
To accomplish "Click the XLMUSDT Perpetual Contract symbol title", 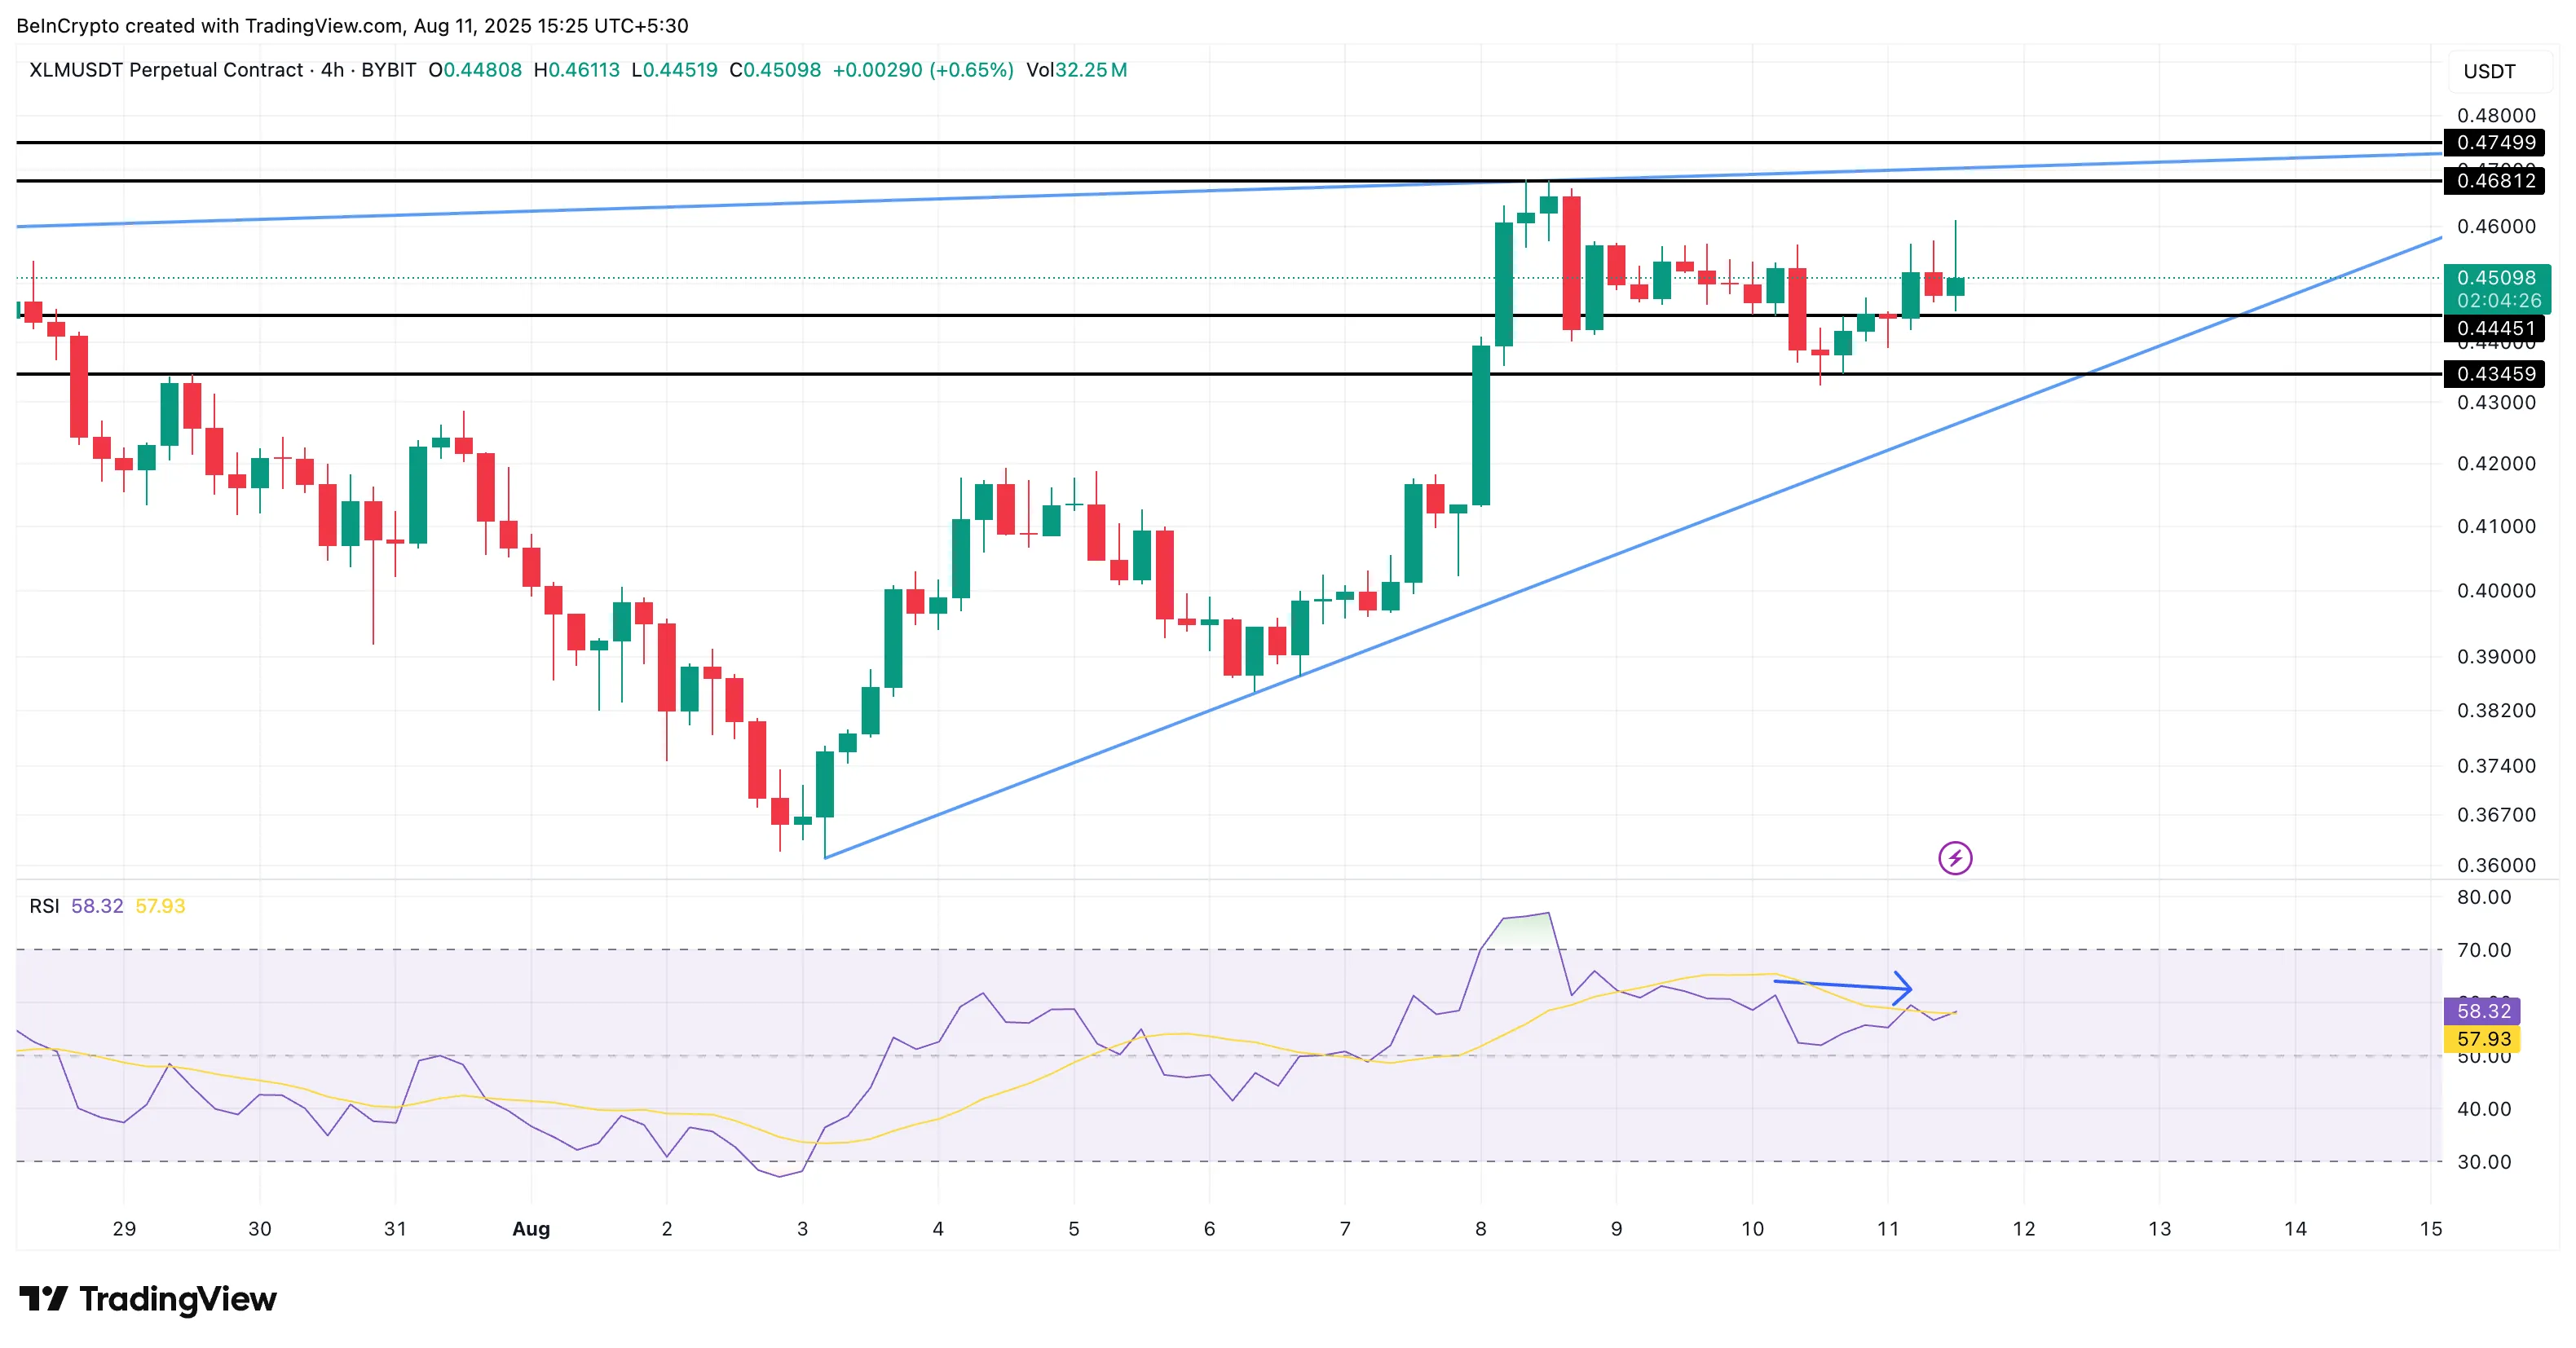I will [166, 70].
